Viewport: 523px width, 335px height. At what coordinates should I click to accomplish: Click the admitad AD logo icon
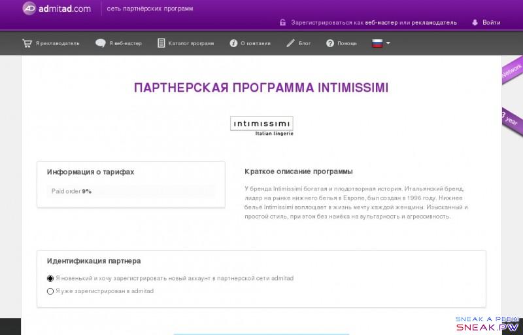pyautogui.click(x=29, y=9)
